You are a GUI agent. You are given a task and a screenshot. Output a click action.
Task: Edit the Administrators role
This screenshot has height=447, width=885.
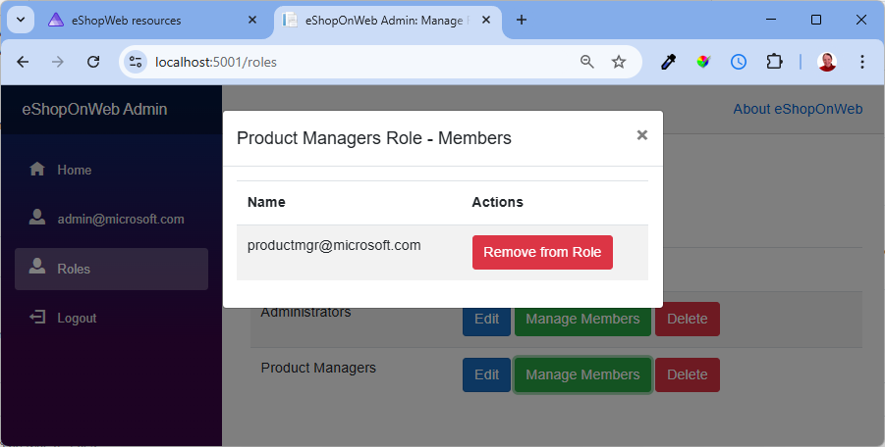486,319
